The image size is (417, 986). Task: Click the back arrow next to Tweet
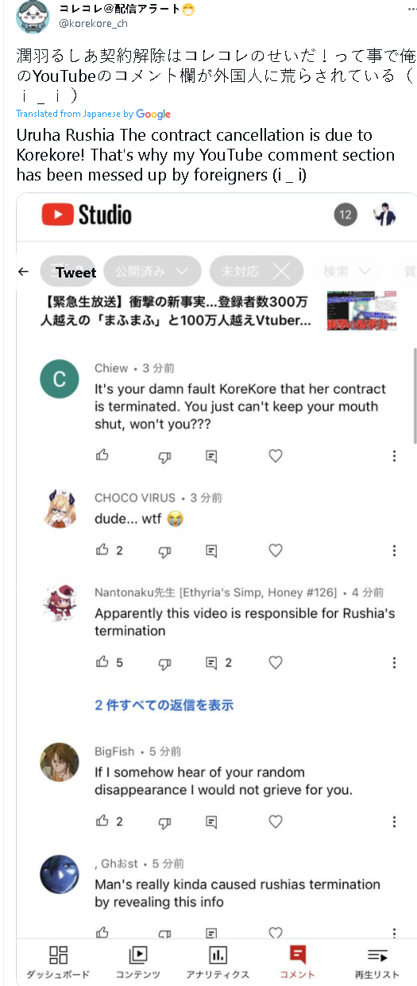[23, 272]
